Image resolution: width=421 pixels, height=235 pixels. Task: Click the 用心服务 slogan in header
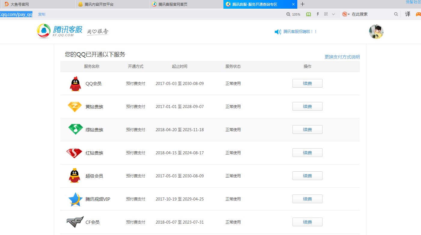pyautogui.click(x=98, y=32)
